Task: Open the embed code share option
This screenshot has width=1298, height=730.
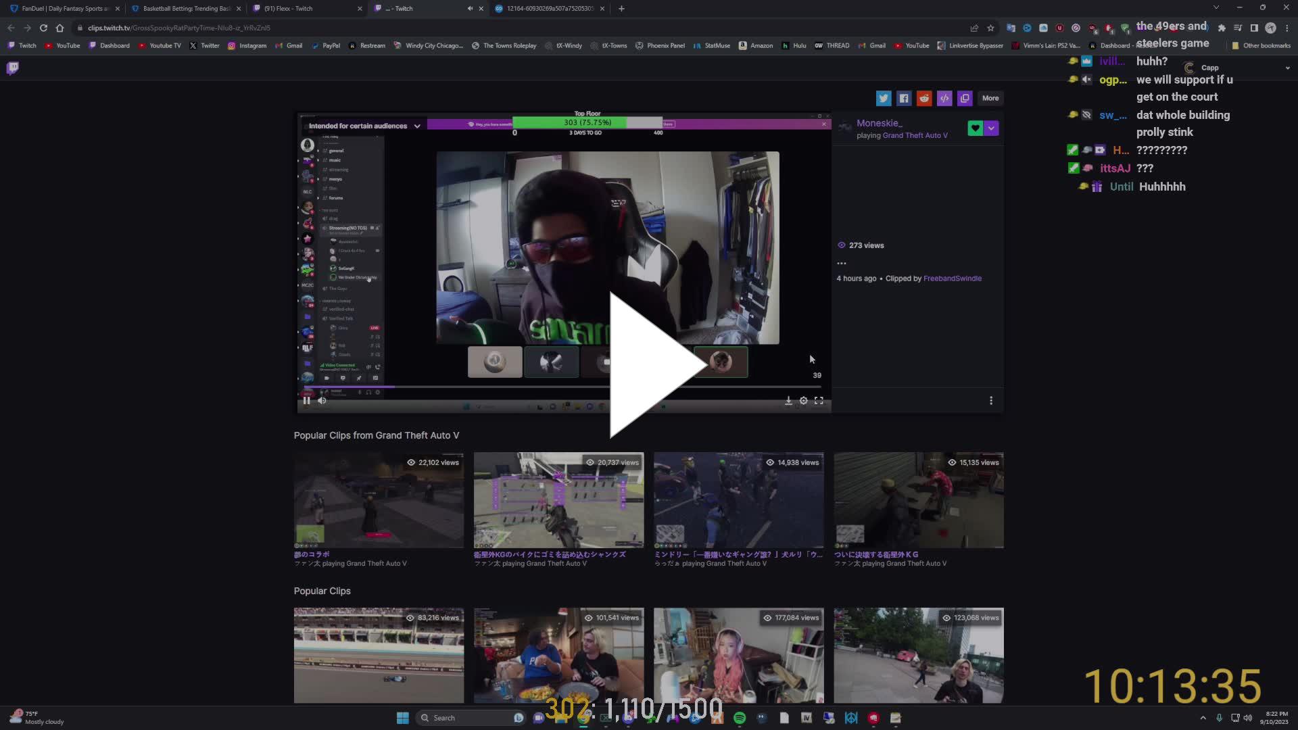Action: coord(944,98)
